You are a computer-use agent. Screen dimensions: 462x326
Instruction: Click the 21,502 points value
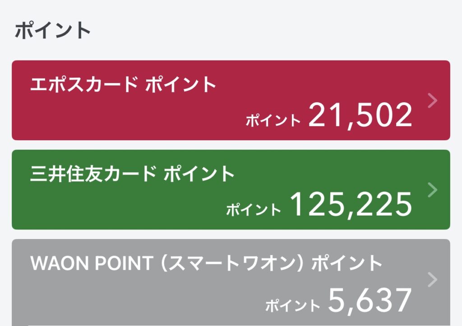tap(360, 115)
